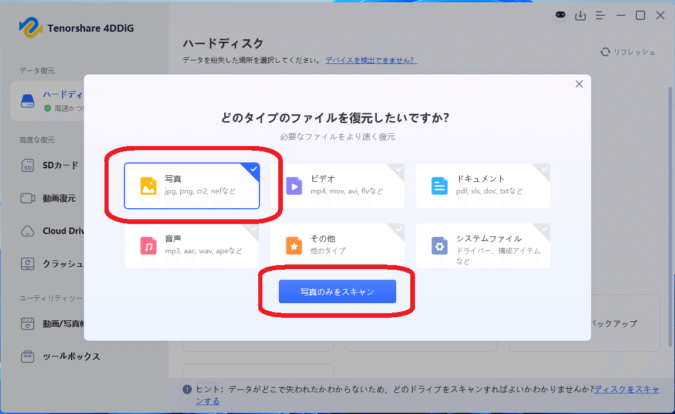Close the file type selection dialog
Viewport: 675px width, 414px height.
click(579, 84)
